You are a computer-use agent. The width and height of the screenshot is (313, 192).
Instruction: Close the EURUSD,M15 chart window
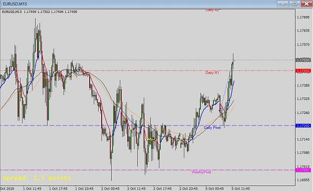[306, 4]
